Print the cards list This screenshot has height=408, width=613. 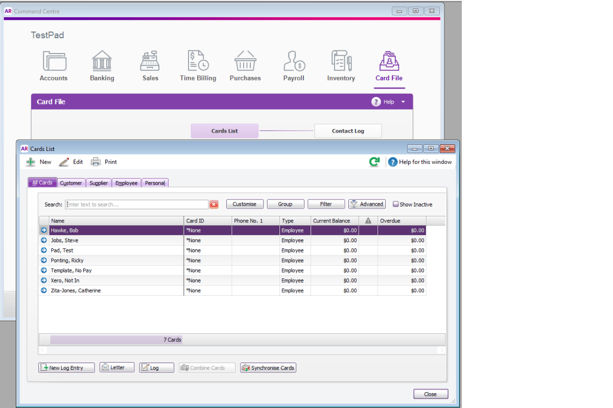pos(104,162)
